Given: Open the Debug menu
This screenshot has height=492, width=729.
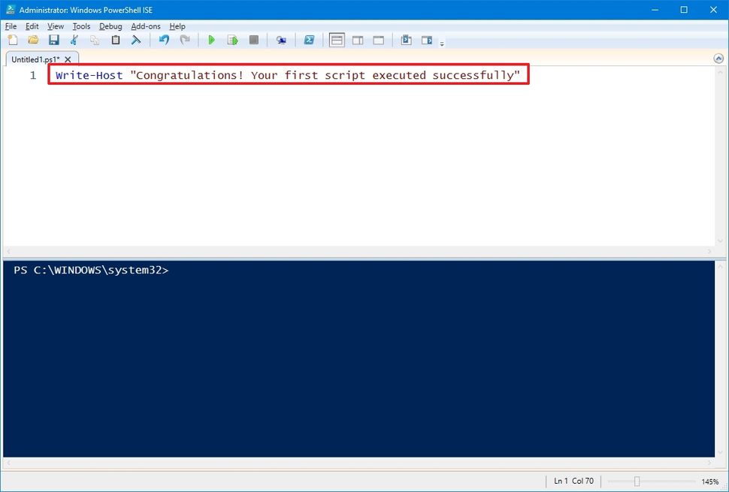Looking at the screenshot, I should 110,26.
